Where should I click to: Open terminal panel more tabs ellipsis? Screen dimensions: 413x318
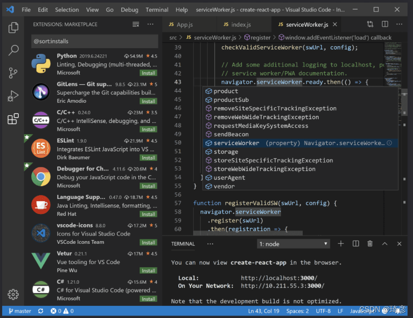[x=210, y=244]
